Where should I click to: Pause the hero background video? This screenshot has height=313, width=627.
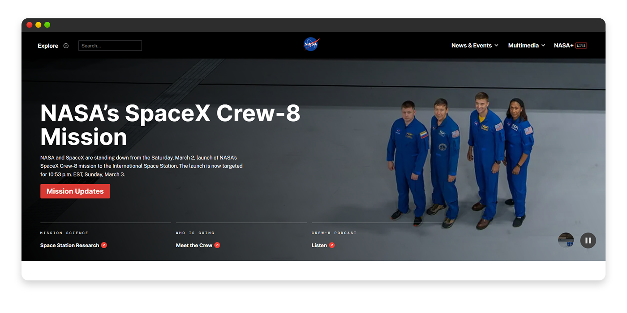pos(588,241)
